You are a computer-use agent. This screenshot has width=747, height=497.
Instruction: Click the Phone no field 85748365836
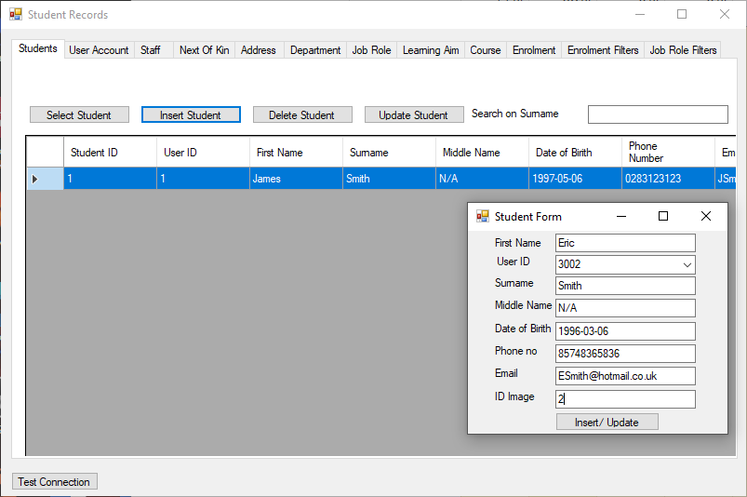pos(625,354)
